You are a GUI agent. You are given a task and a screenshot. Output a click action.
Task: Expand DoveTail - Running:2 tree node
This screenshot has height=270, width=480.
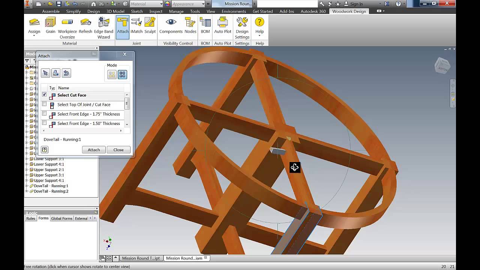[27, 191]
